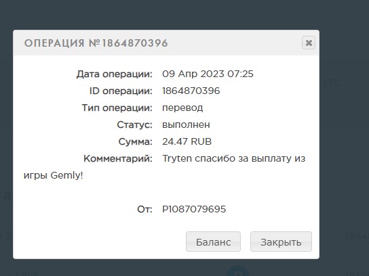369x276 pixels.
Task: Click the Сумма label
Action: pos(135,141)
